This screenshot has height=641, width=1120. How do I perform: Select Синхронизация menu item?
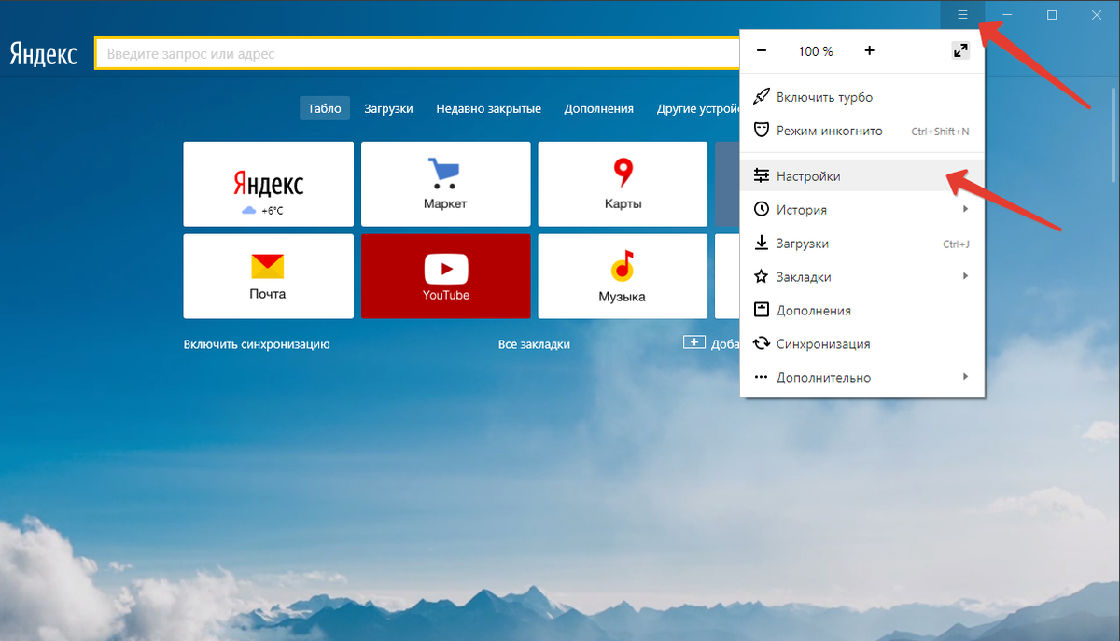(862, 343)
